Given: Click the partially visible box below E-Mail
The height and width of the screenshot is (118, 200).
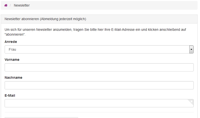Looking at the screenshot, I should point(41,117).
